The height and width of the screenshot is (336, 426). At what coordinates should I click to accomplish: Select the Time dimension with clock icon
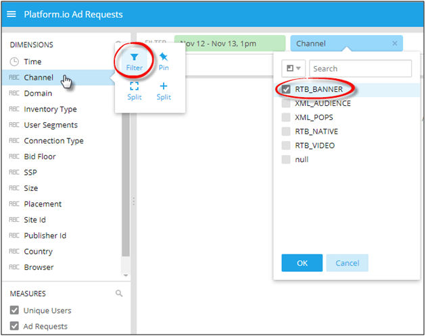(32, 61)
